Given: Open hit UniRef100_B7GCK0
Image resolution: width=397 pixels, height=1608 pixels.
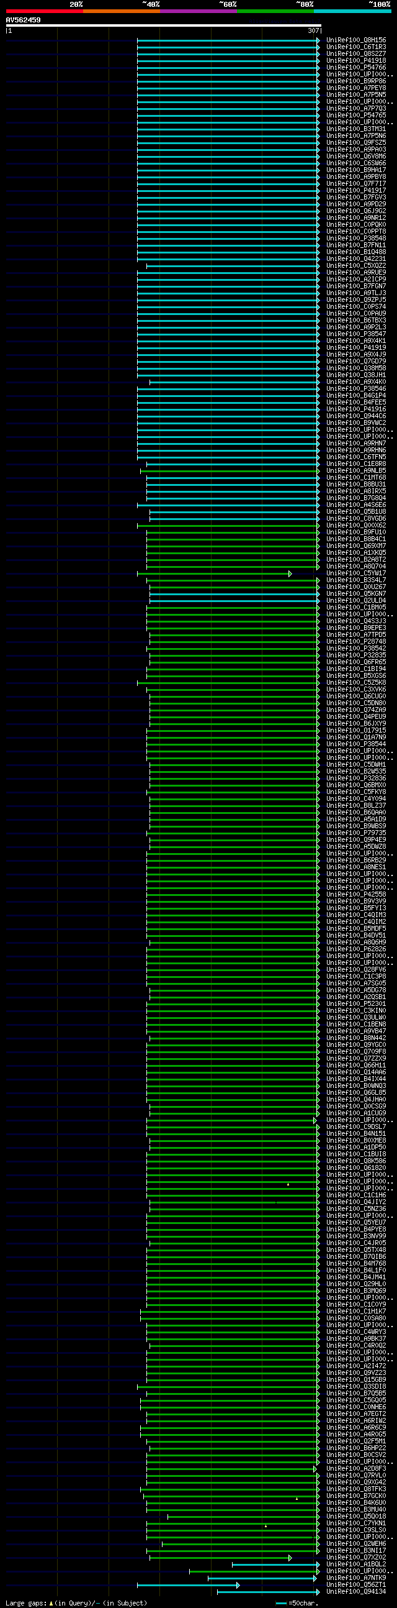Looking at the screenshot, I should [x=356, y=1496].
